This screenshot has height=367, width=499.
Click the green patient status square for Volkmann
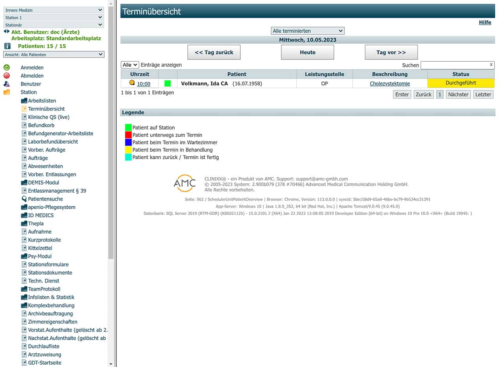click(168, 83)
